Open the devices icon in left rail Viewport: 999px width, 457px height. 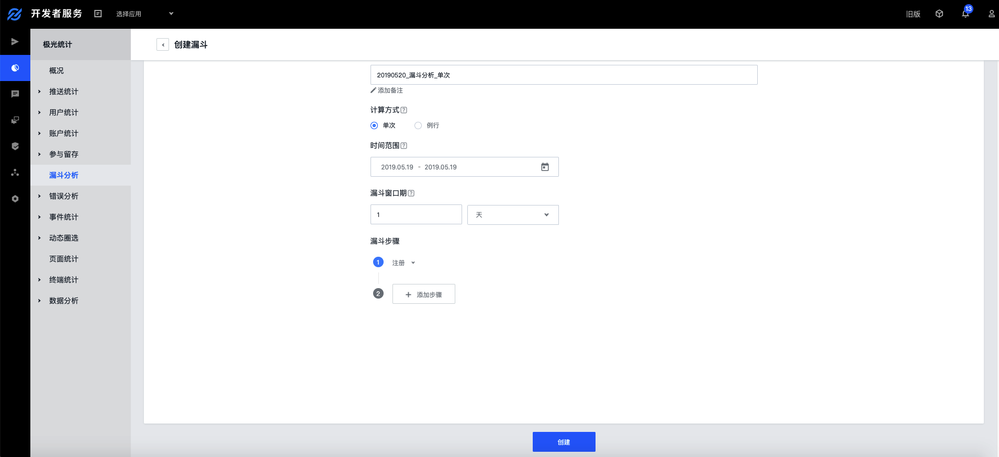pos(15,120)
